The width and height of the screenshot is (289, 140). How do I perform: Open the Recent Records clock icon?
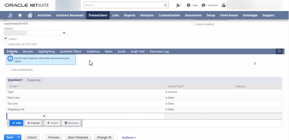(10, 15)
